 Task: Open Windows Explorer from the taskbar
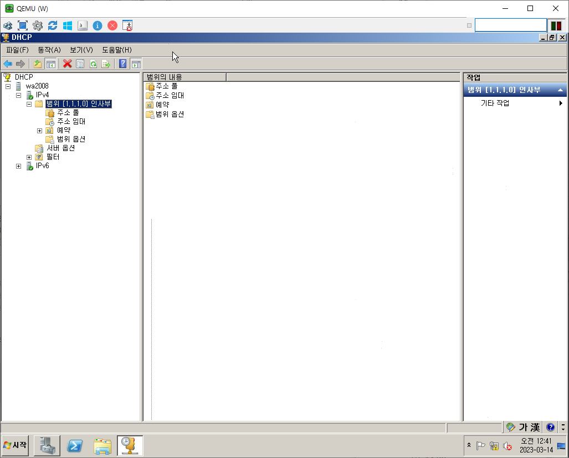pyautogui.click(x=102, y=446)
